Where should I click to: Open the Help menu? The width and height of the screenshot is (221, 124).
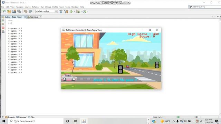(82, 7)
